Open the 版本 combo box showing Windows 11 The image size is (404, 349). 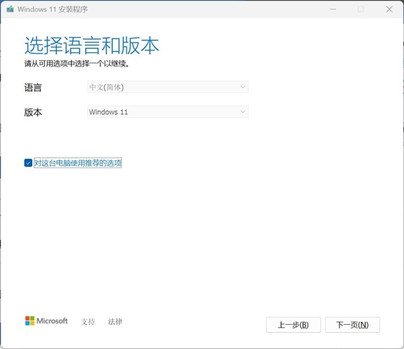[167, 112]
